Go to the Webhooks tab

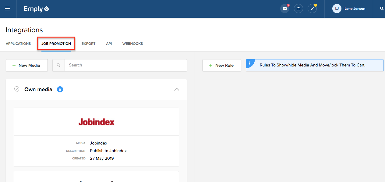pyautogui.click(x=132, y=44)
